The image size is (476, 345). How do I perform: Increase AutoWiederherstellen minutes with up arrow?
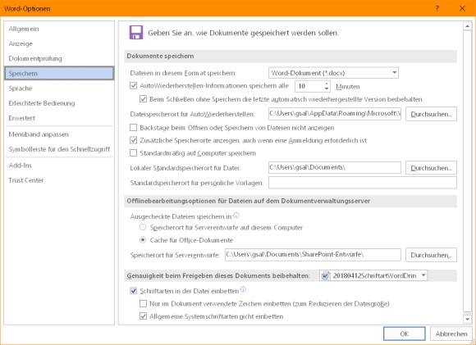(327, 84)
